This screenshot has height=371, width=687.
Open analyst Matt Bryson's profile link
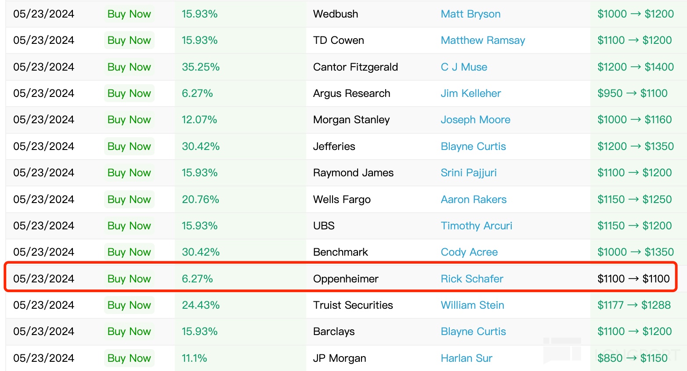[x=470, y=14]
